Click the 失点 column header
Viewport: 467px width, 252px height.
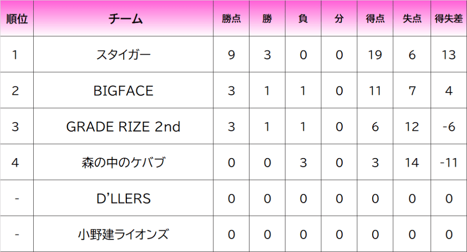[412, 18]
